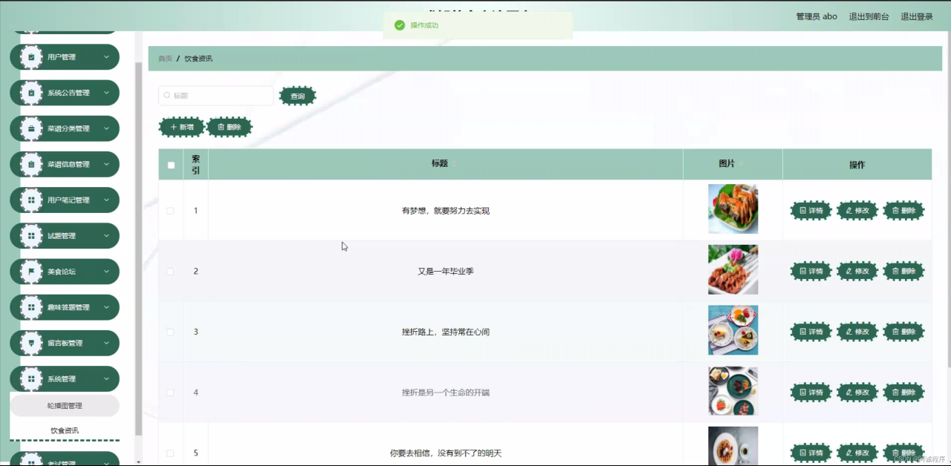This screenshot has width=951, height=466.
Task: Select the 用户笔记管理 sidebar icon
Action: [x=30, y=200]
